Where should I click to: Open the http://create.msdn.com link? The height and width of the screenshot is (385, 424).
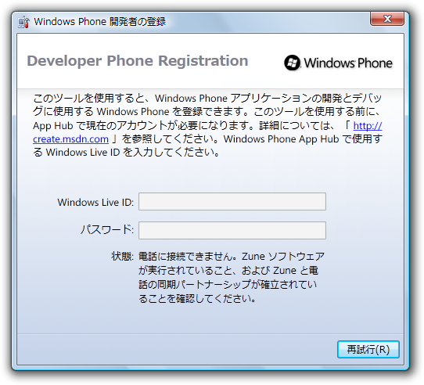click(71, 139)
